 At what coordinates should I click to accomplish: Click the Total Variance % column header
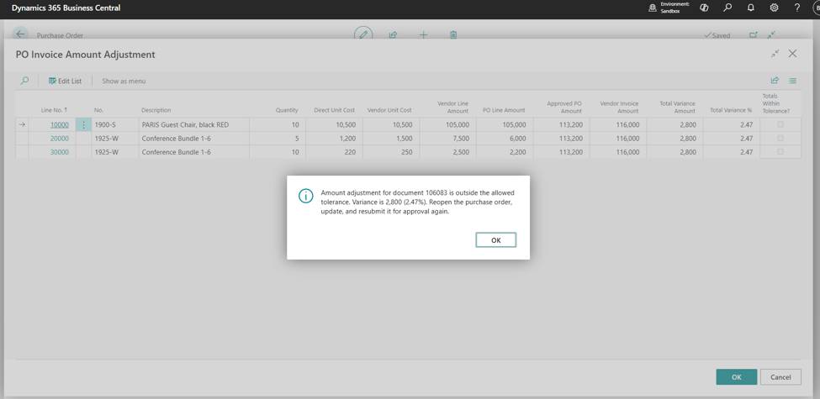731,110
